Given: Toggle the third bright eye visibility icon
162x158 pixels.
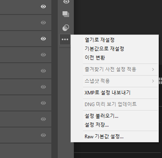Looking at the screenshot, I should point(43,39).
